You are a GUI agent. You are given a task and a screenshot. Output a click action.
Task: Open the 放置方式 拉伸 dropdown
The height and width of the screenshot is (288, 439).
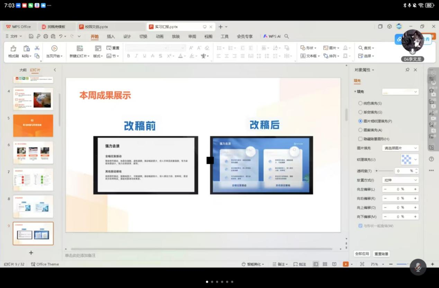pyautogui.click(x=400, y=180)
